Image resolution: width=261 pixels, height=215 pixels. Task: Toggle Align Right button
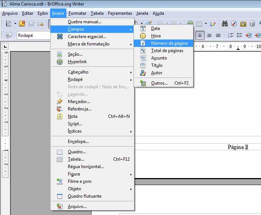click(209, 35)
